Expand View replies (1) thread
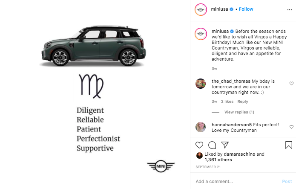This screenshot has width=296, height=189. point(239,112)
